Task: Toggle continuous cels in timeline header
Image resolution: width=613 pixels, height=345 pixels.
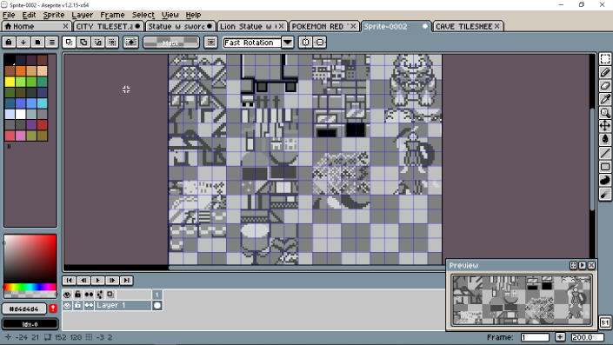Action: pyautogui.click(x=90, y=295)
